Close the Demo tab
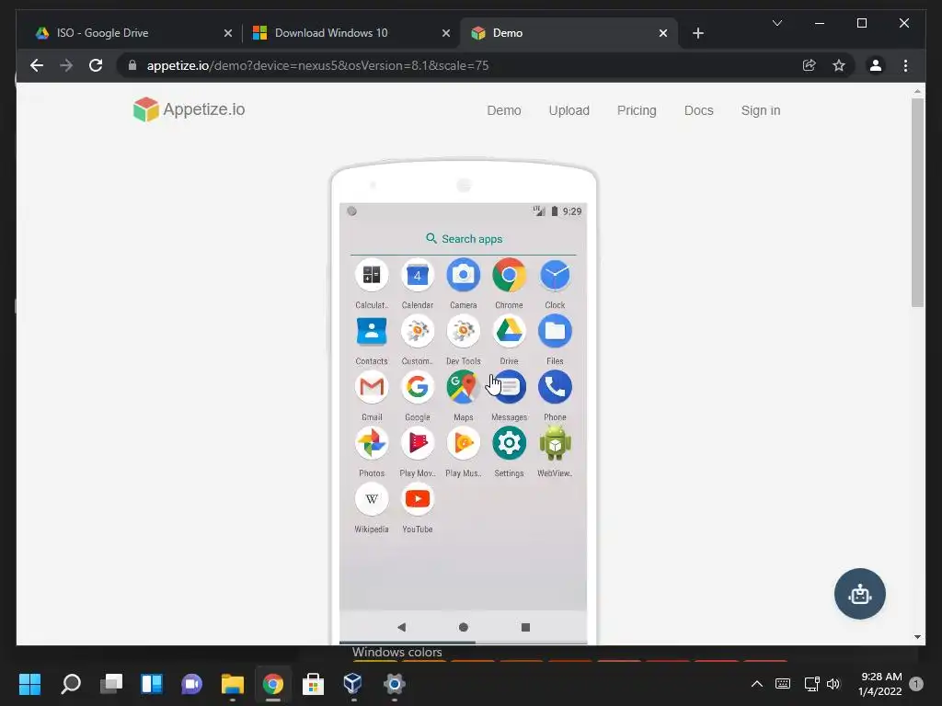 662,33
